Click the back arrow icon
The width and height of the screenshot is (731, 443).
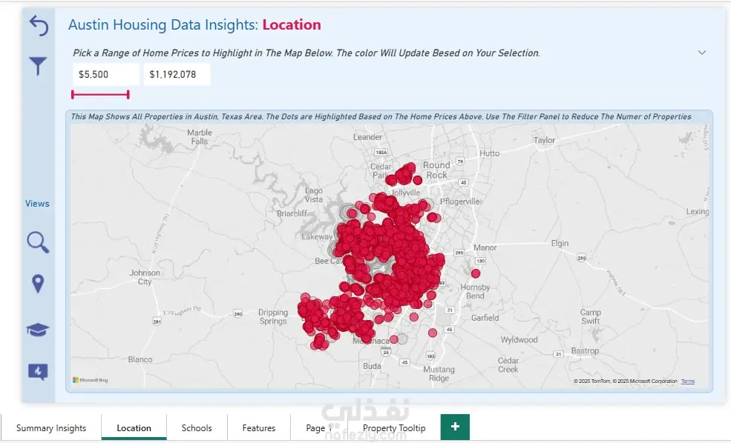pyautogui.click(x=38, y=26)
